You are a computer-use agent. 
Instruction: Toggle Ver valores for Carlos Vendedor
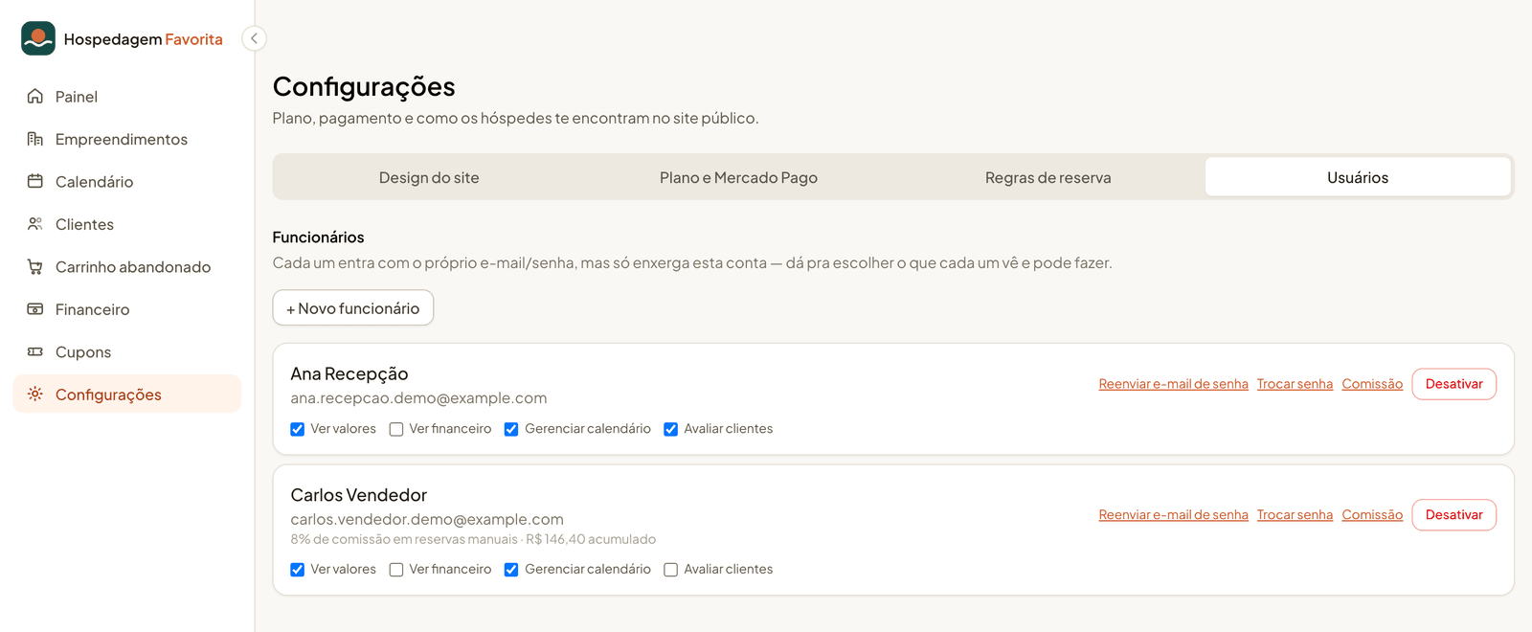[298, 570]
